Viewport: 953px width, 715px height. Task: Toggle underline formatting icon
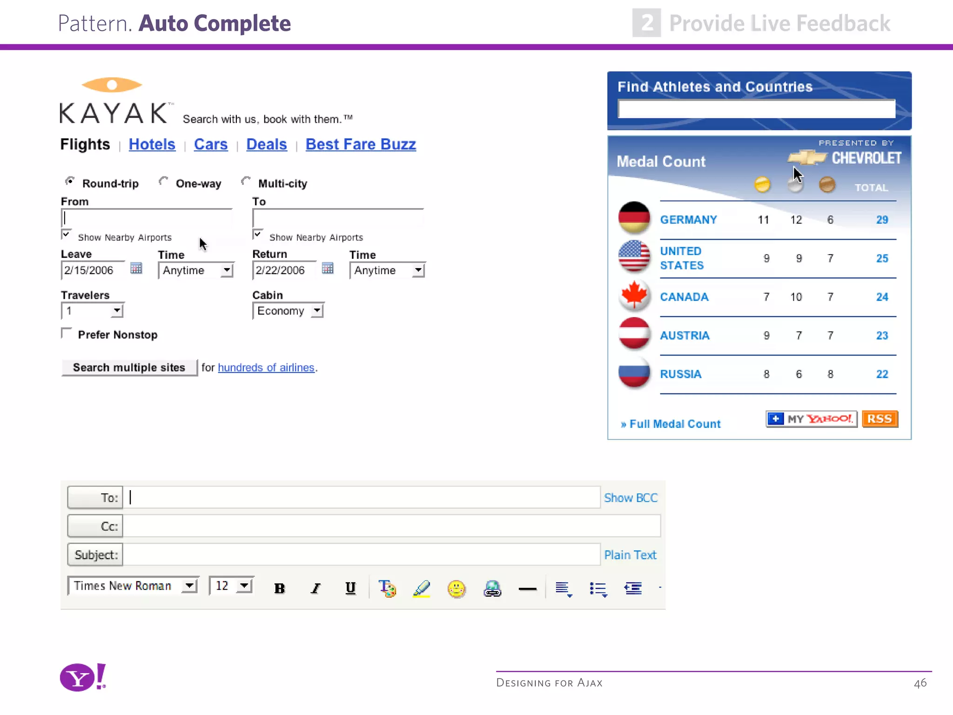[350, 588]
